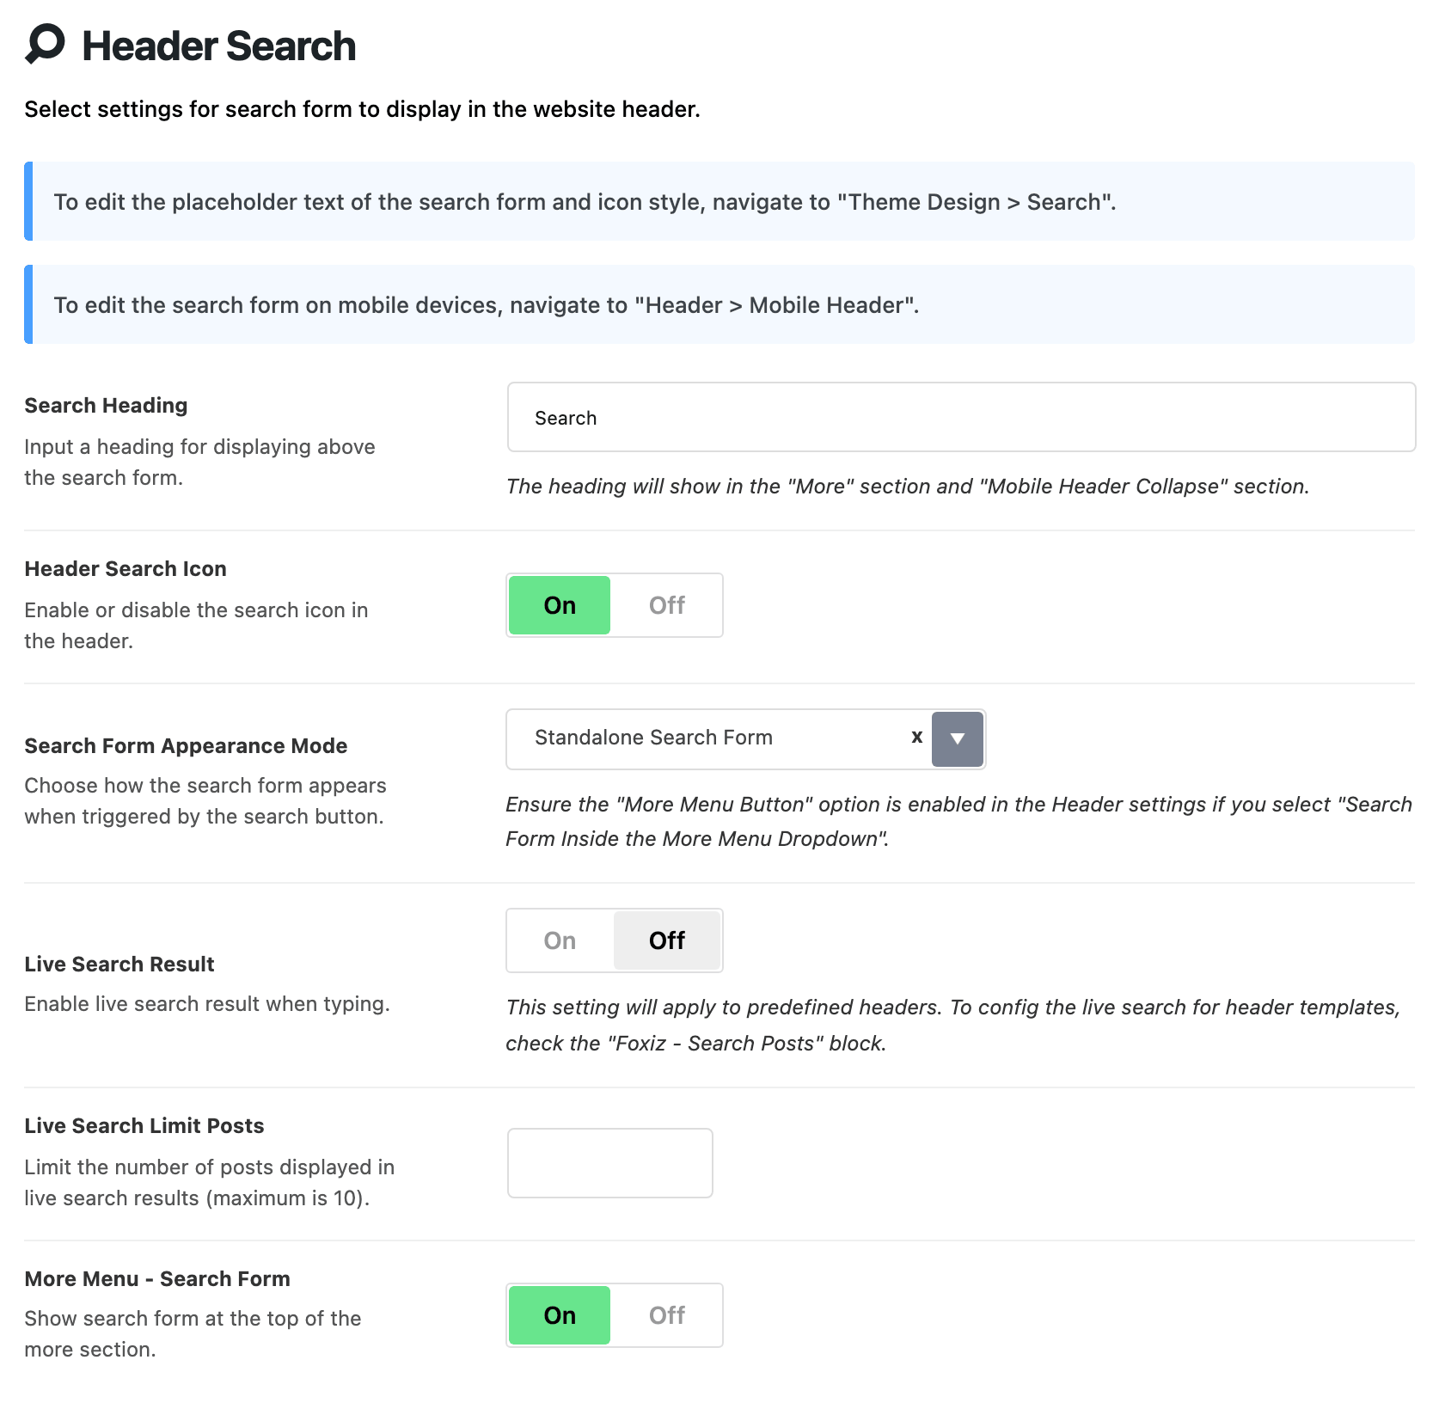Click the "Header Search" page title
This screenshot has width=1439, height=1415.
(x=218, y=46)
